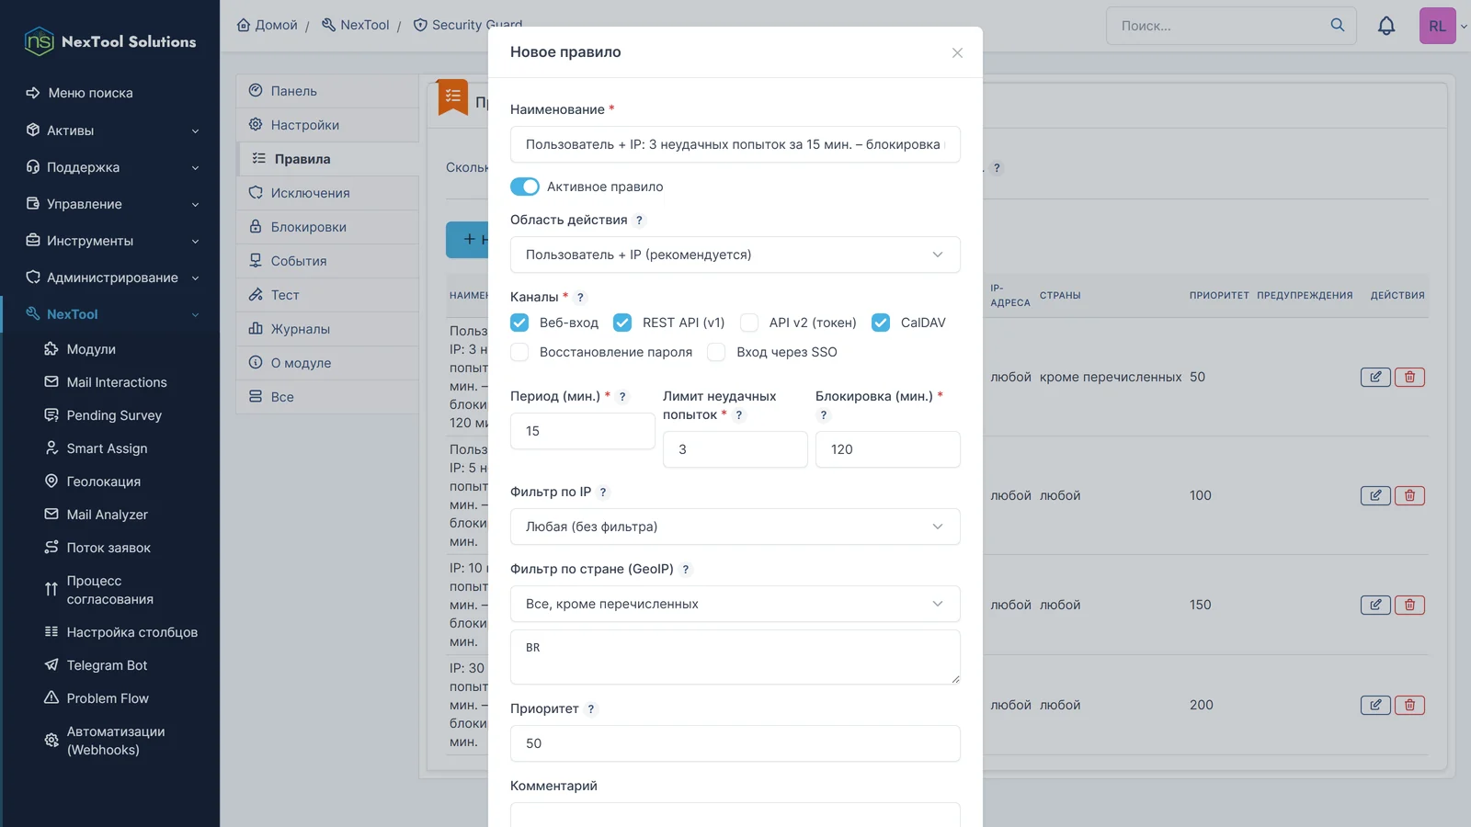
Task: Open the GeoIP country filter dropdown
Action: (x=735, y=604)
